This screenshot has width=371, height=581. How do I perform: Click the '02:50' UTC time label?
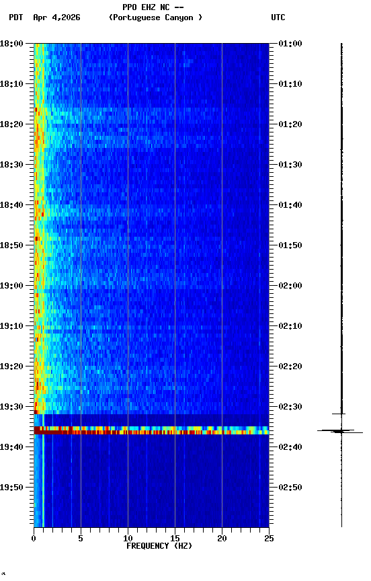[x=290, y=488]
